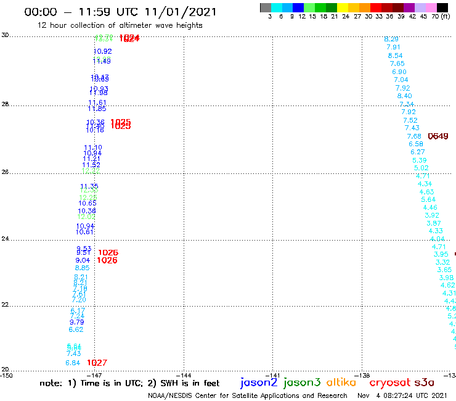Click the s3a satellite label
The image size is (456, 401).
click(x=425, y=382)
